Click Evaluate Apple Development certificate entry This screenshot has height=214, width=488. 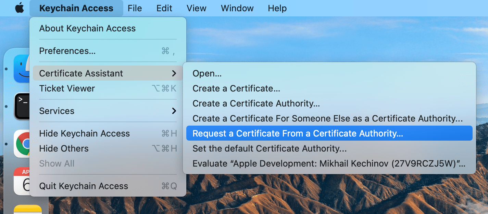click(329, 163)
